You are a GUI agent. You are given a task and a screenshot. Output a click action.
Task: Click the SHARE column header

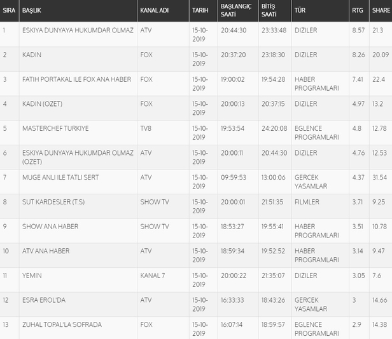click(381, 11)
